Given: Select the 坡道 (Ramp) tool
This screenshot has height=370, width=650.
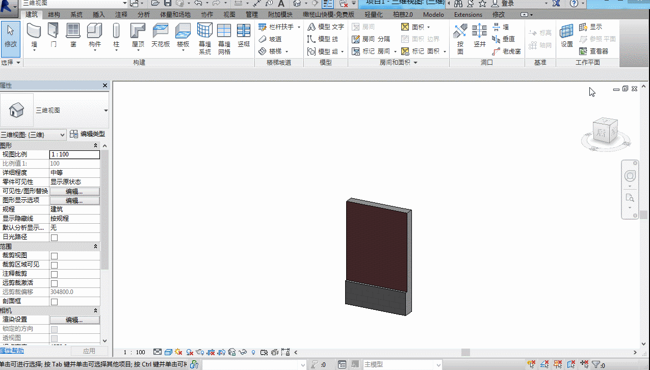Looking at the screenshot, I should [270, 39].
